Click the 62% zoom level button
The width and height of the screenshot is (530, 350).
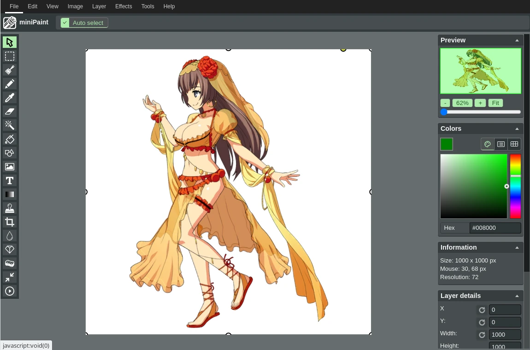462,103
